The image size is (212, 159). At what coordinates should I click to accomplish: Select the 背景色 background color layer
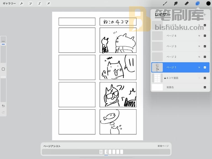click(x=181, y=87)
